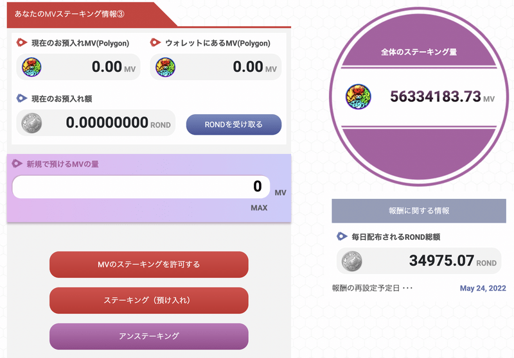514x358 pixels.
Task: Click the 報酬に関する情報 header bar
Action: click(419, 210)
